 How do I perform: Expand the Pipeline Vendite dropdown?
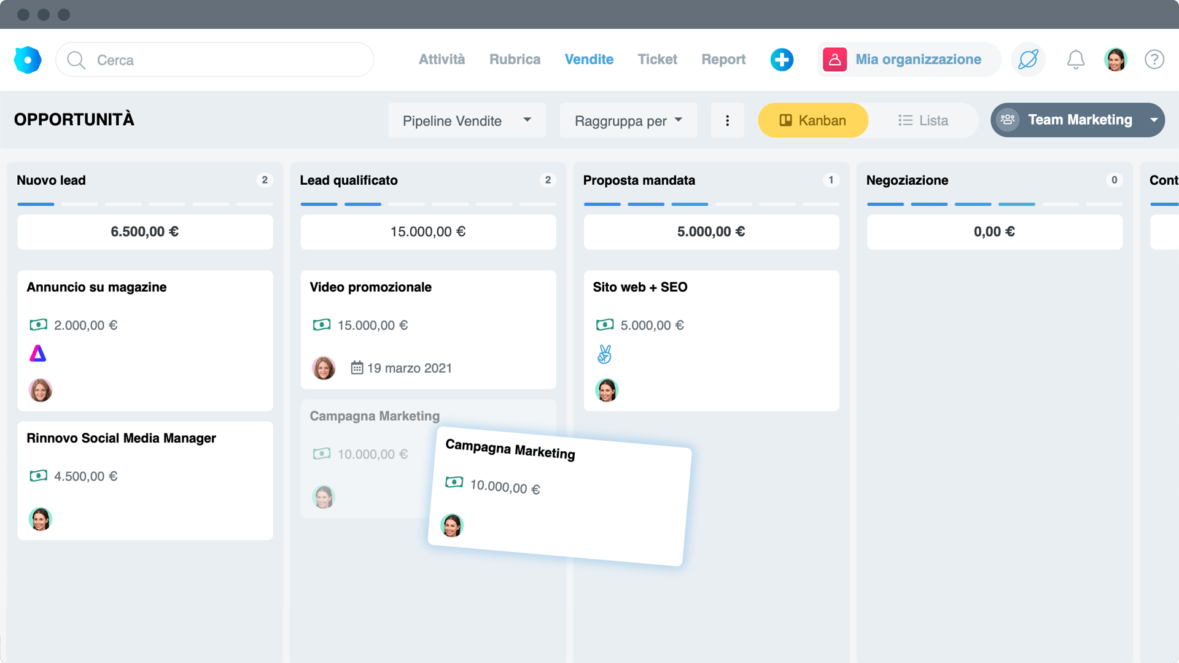467,120
